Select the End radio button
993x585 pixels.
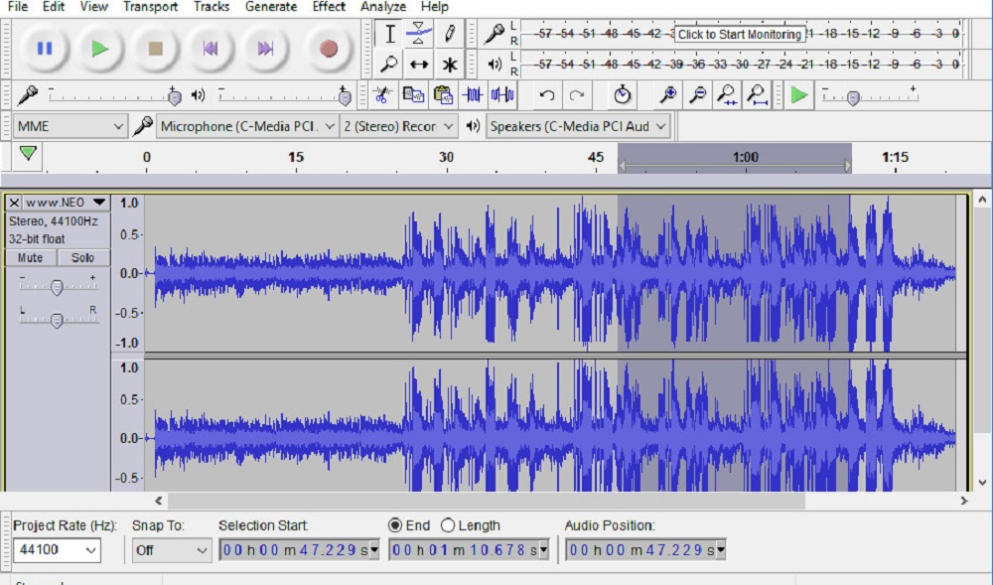(x=395, y=525)
